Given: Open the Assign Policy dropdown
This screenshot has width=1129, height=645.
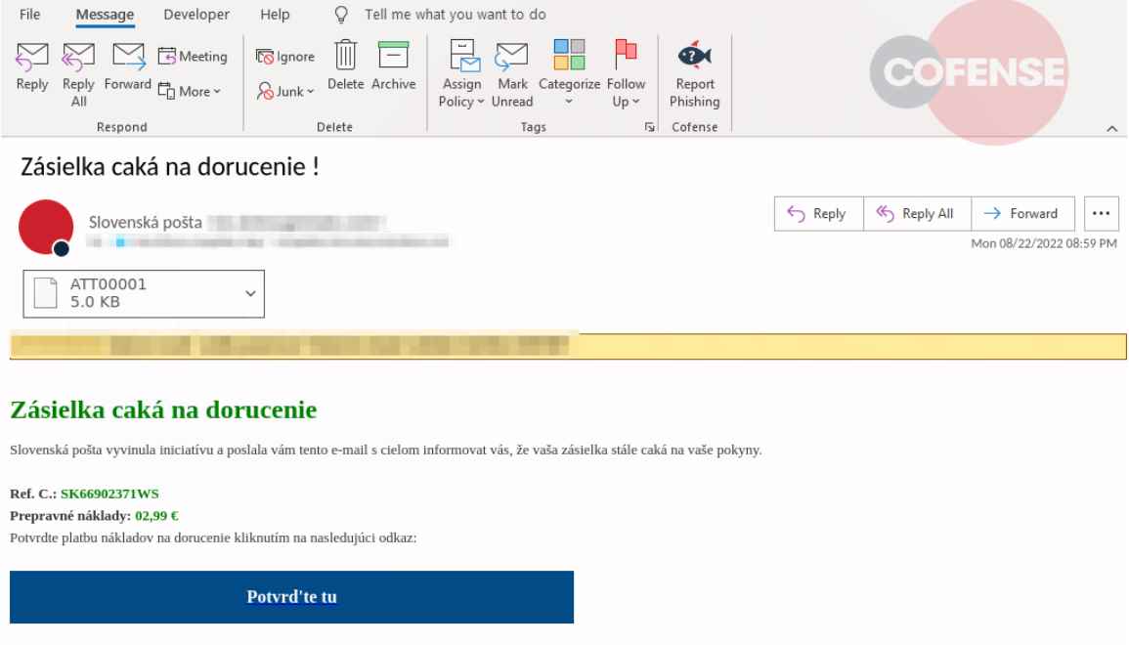Looking at the screenshot, I should point(461,74).
